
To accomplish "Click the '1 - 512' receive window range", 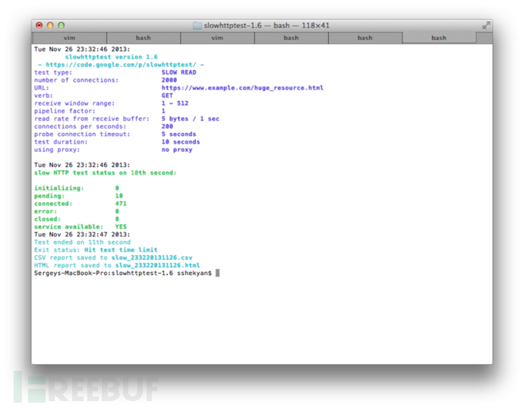I will point(175,103).
